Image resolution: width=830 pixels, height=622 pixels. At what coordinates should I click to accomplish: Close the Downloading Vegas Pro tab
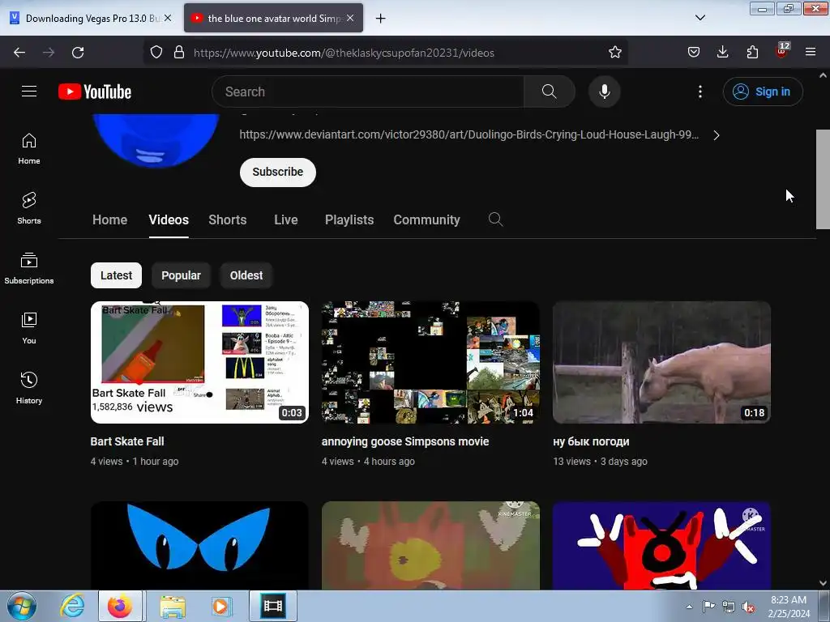[x=168, y=18]
